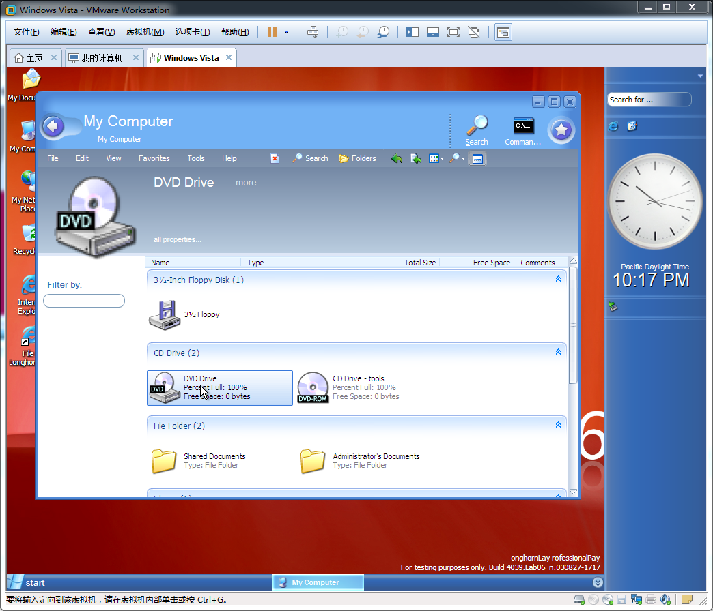Open the Help menu in My Computer
The width and height of the screenshot is (713, 611).
pyautogui.click(x=229, y=158)
